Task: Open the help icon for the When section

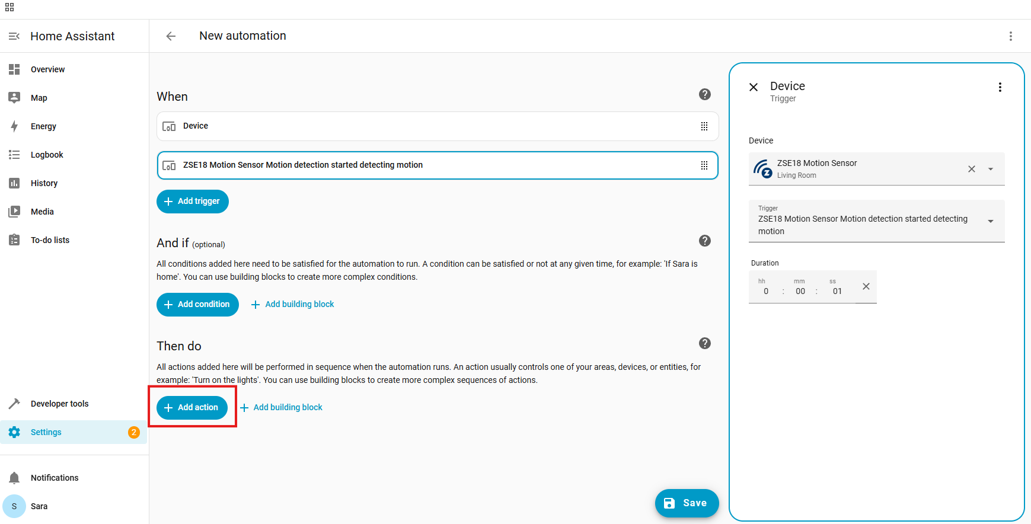Action: [704, 94]
